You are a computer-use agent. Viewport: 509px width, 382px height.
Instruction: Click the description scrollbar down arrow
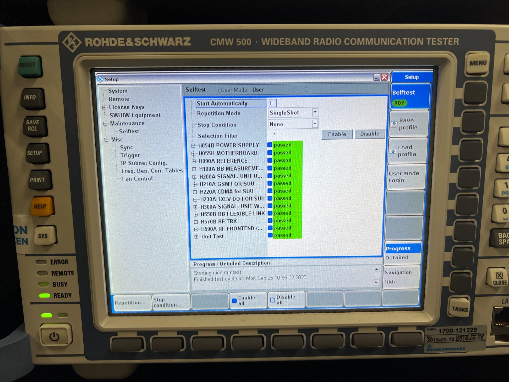pos(376,282)
